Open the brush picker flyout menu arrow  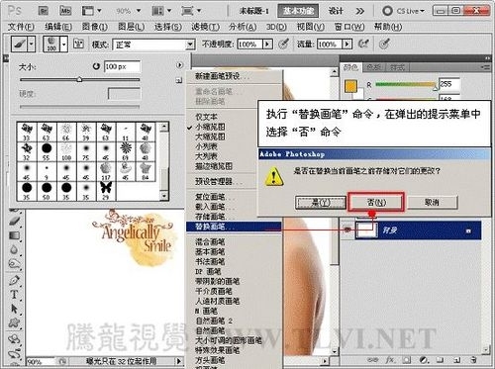point(179,65)
